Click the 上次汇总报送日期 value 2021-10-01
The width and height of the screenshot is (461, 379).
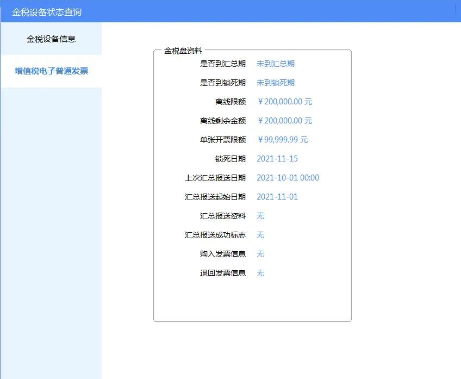tap(288, 178)
